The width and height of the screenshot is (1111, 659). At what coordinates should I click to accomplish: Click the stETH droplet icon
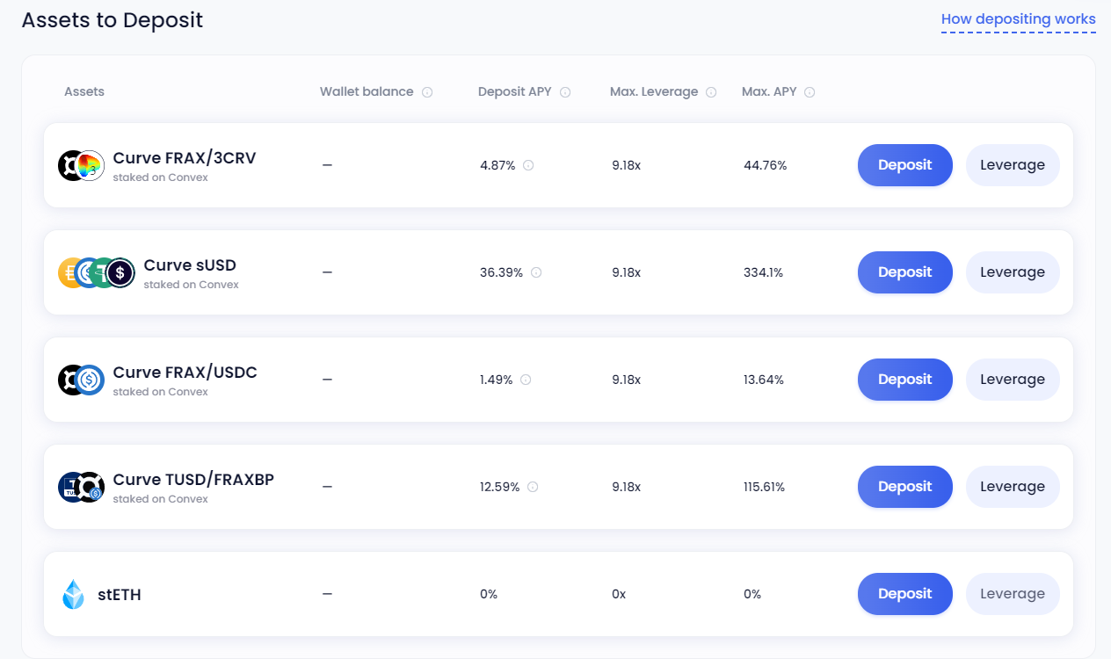coord(73,594)
